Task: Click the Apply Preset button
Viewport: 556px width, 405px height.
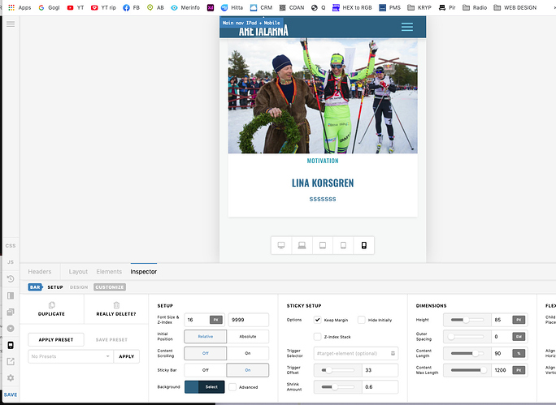Action: tap(56, 339)
